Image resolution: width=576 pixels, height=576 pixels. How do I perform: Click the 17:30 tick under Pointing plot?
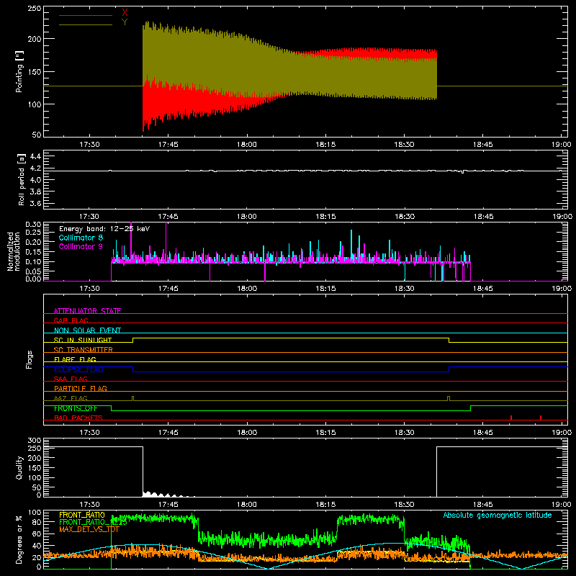click(89, 145)
